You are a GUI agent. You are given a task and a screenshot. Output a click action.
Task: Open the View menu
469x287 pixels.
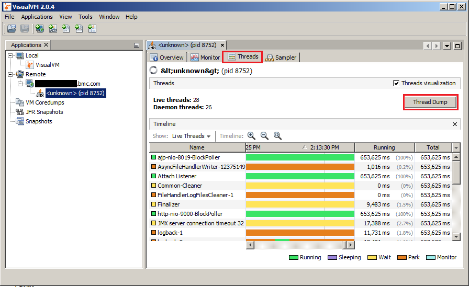pos(65,17)
